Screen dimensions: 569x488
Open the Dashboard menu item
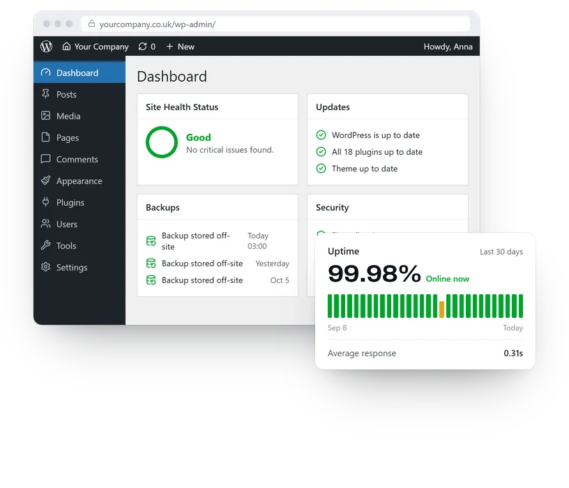[x=79, y=73]
